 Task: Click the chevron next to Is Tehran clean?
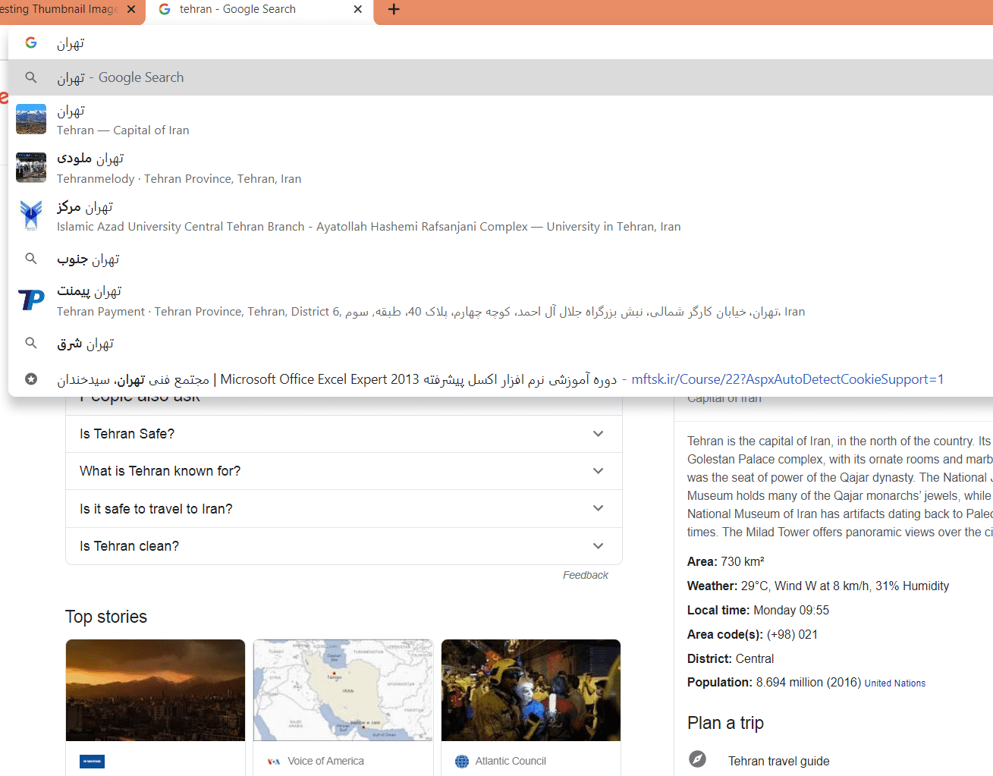tap(598, 546)
